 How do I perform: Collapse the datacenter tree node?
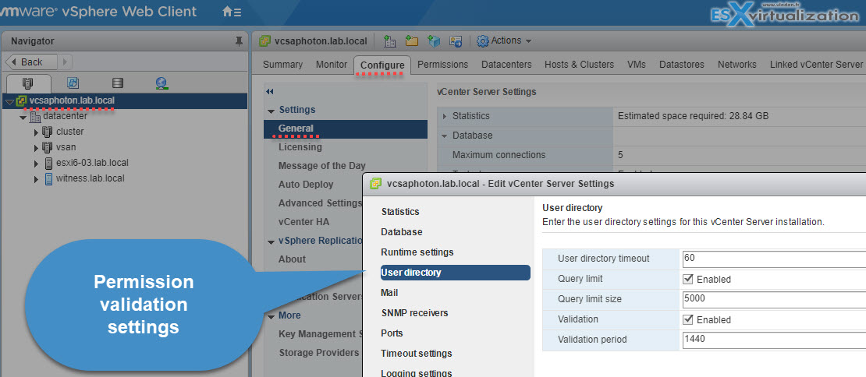23,118
